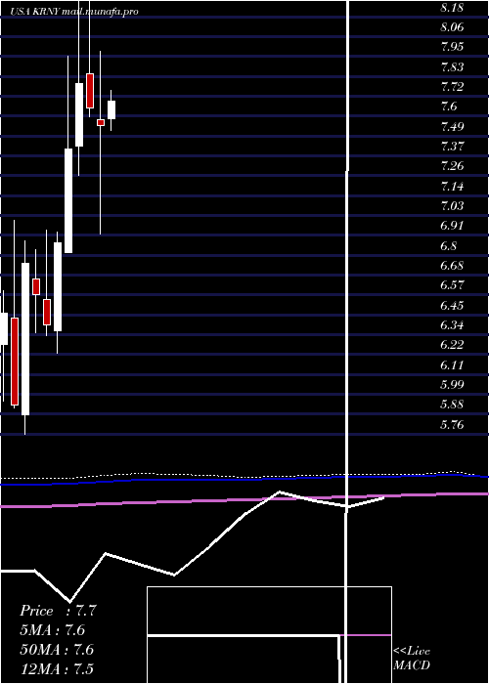This screenshot has width=489, height=684.
Task: Click the 6.57 price axis label
Action: (452, 285)
